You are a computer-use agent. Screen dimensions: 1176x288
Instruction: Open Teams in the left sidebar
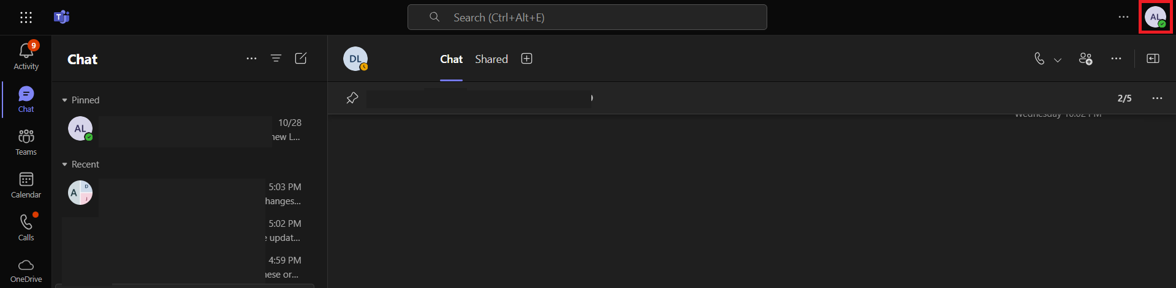pos(26,142)
